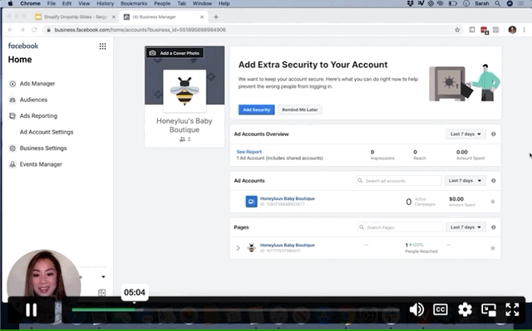
Task: Open the video settings gear
Action: pyautogui.click(x=465, y=309)
